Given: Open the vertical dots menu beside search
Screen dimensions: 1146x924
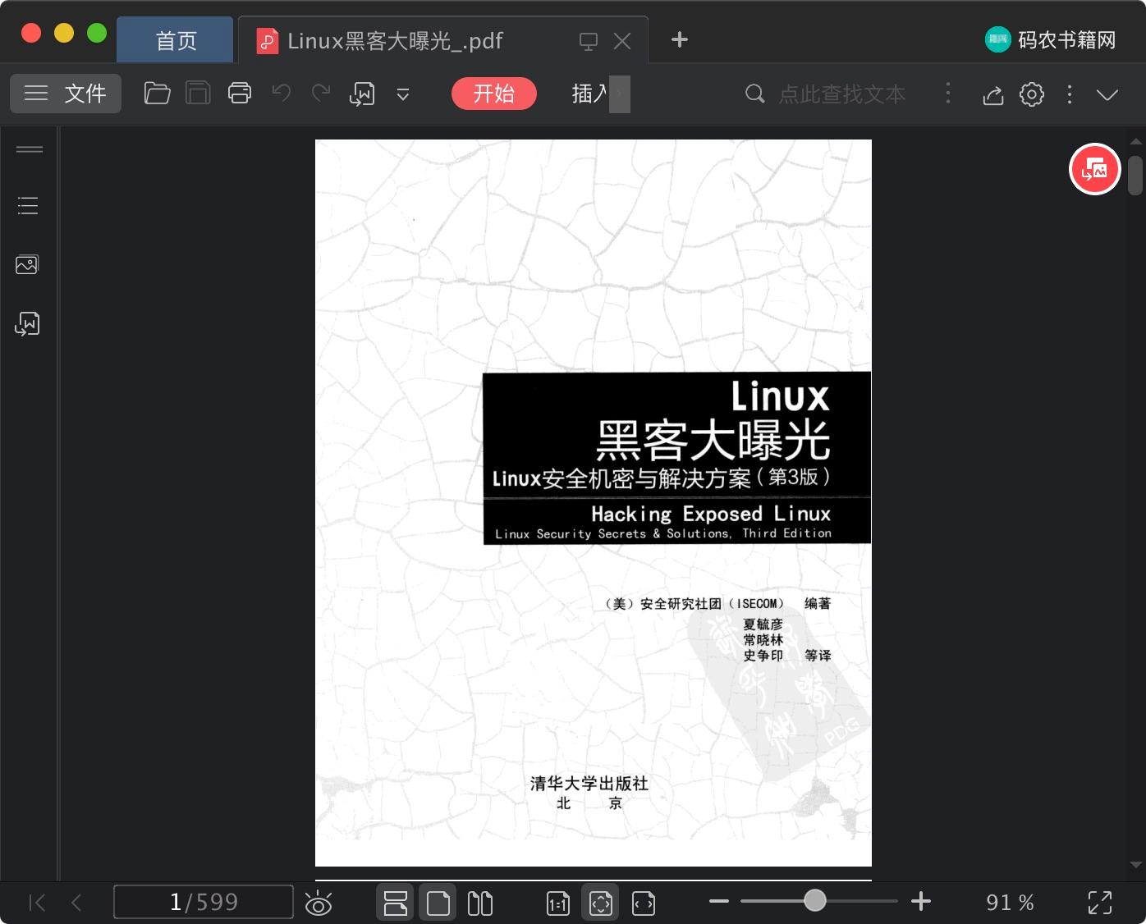Looking at the screenshot, I should (x=948, y=94).
